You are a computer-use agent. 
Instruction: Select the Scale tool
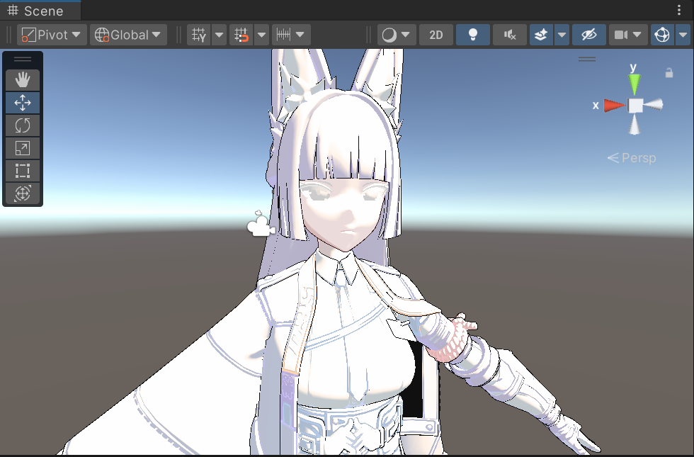[x=23, y=148]
